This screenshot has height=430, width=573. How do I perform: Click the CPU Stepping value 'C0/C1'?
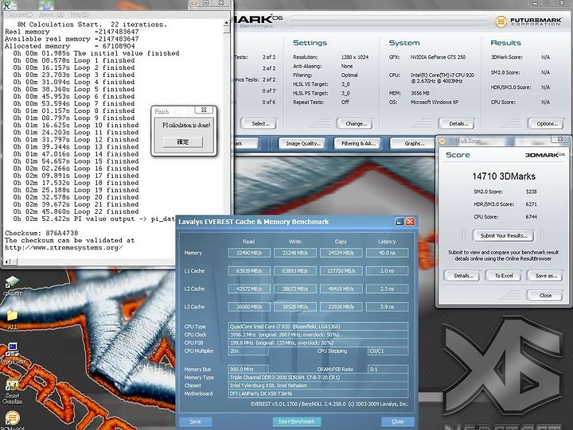point(388,351)
